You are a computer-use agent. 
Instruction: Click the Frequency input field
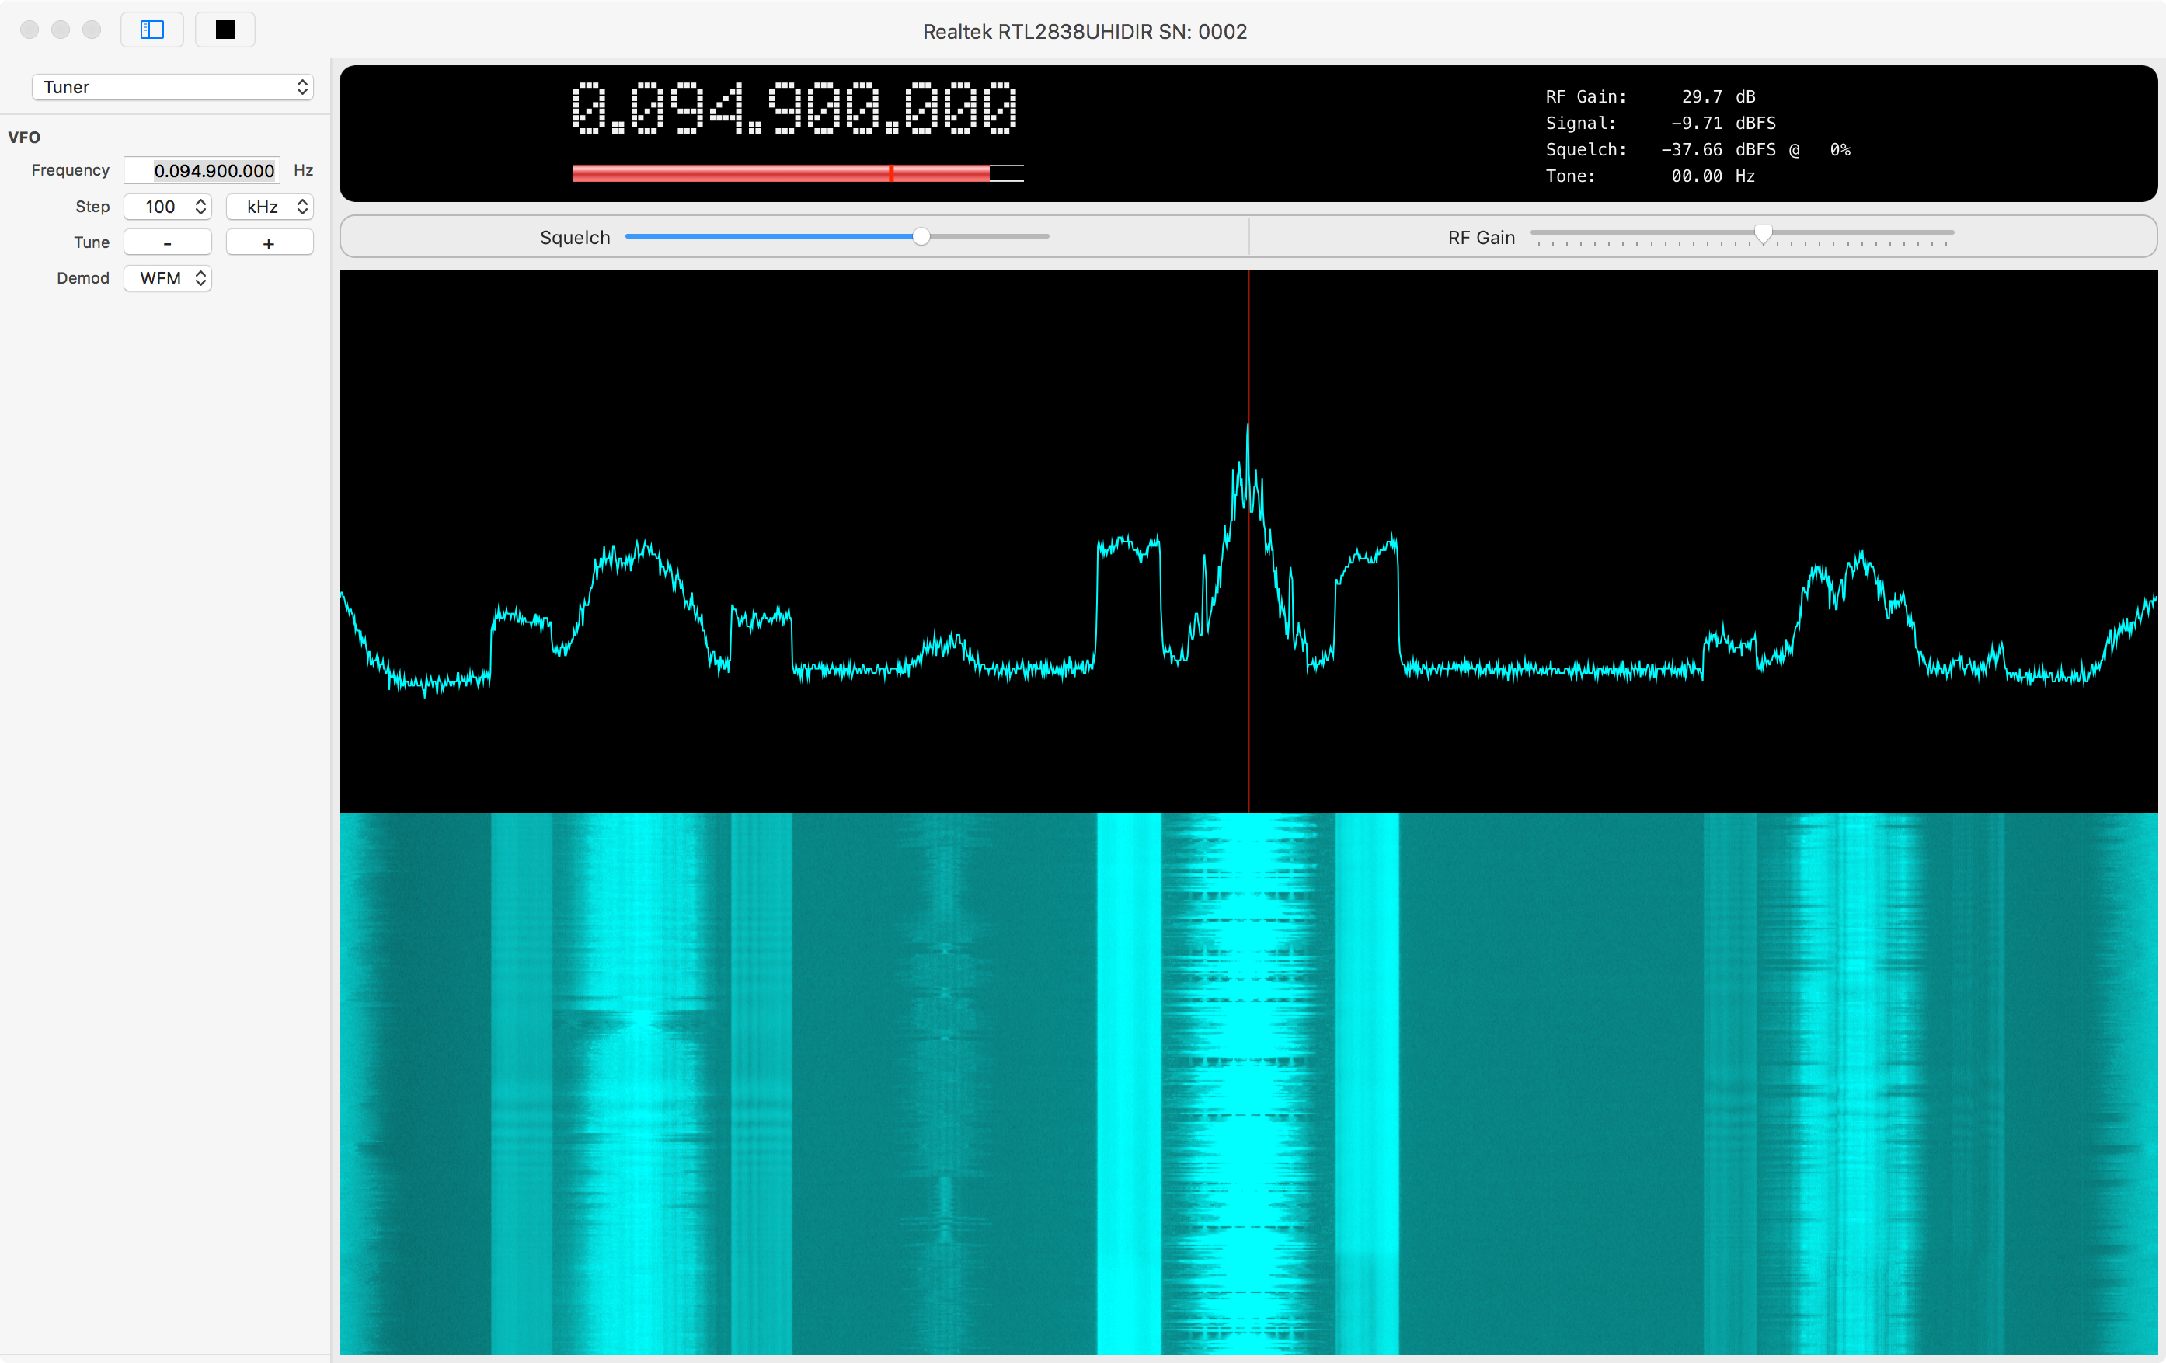point(203,170)
